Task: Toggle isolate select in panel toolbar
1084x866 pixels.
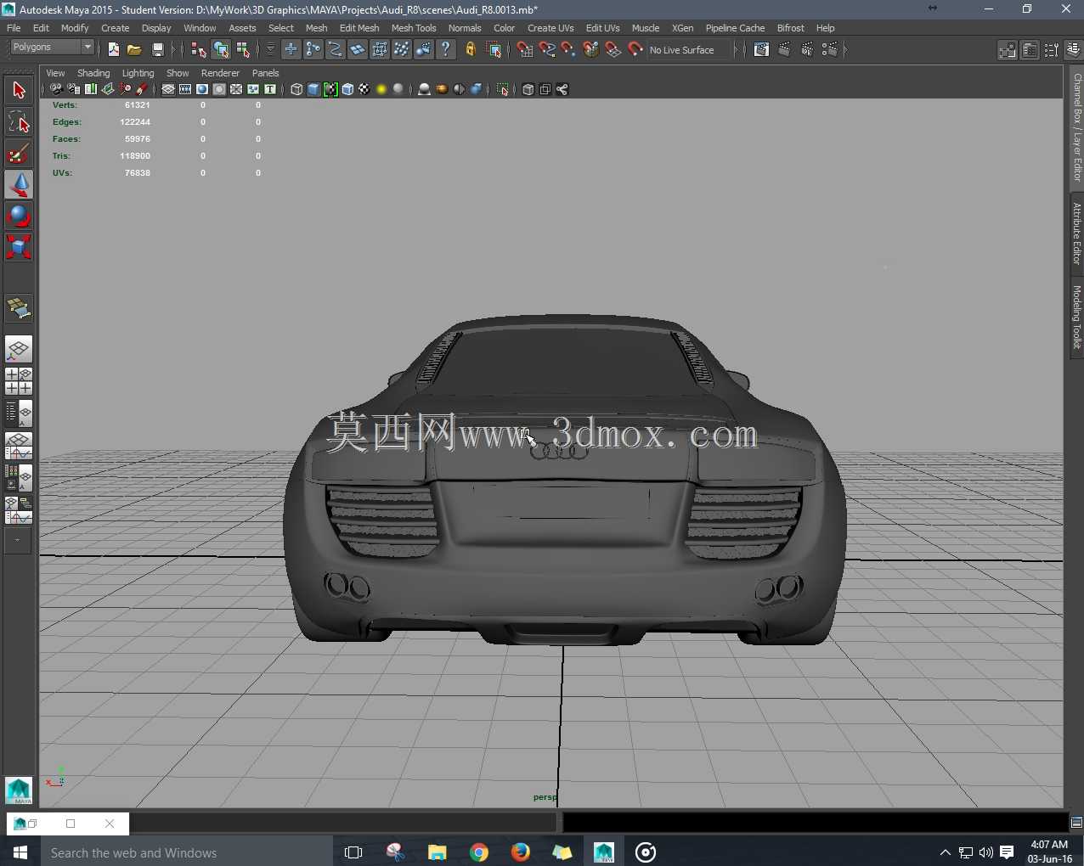Action: [503, 89]
